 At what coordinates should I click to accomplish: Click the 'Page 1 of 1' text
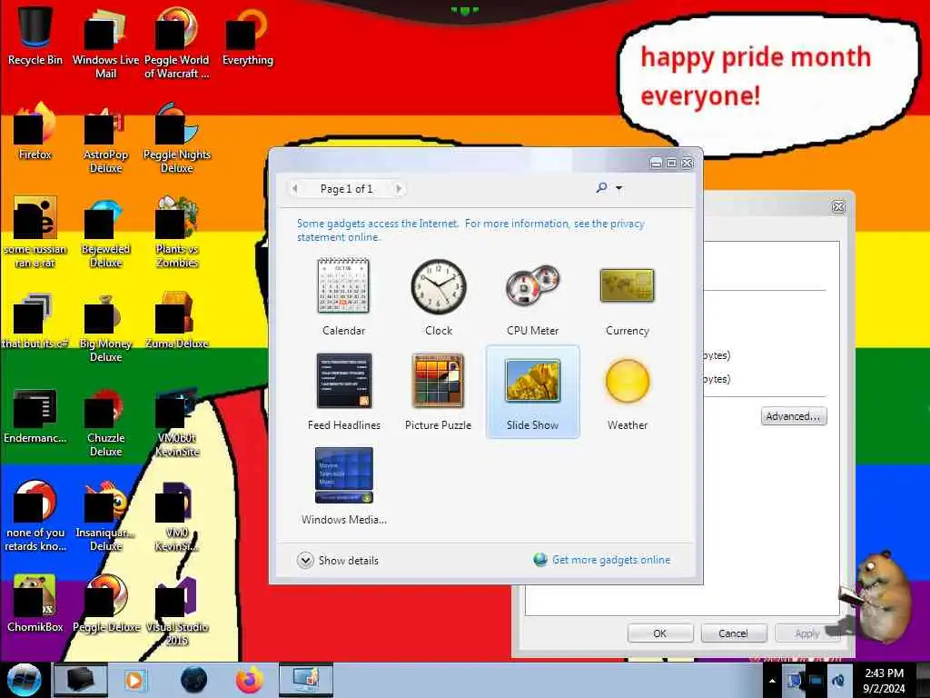click(x=346, y=189)
